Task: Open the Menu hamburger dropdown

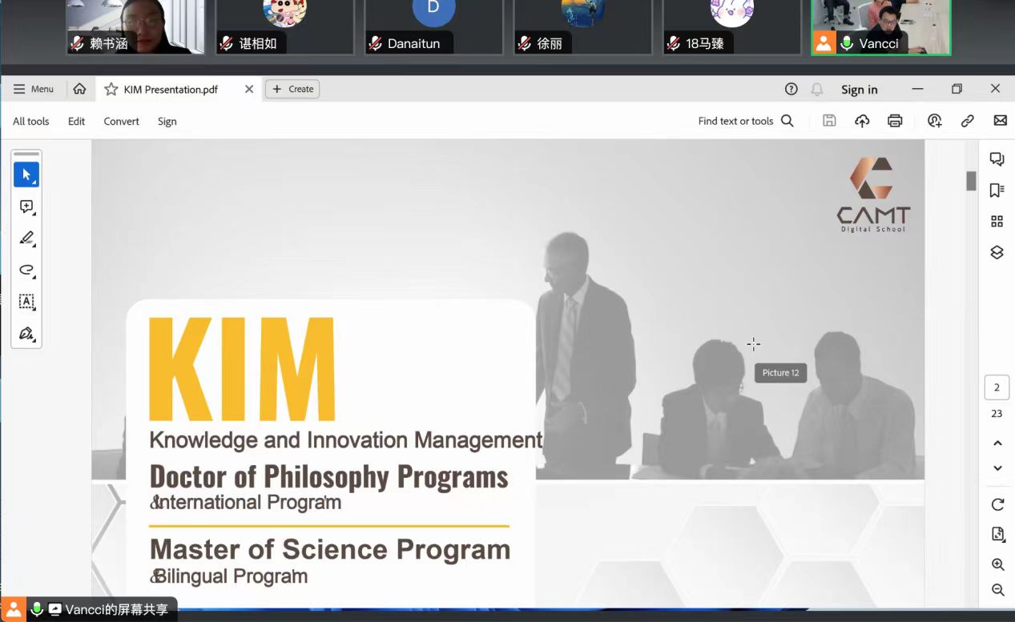Action: pos(34,89)
